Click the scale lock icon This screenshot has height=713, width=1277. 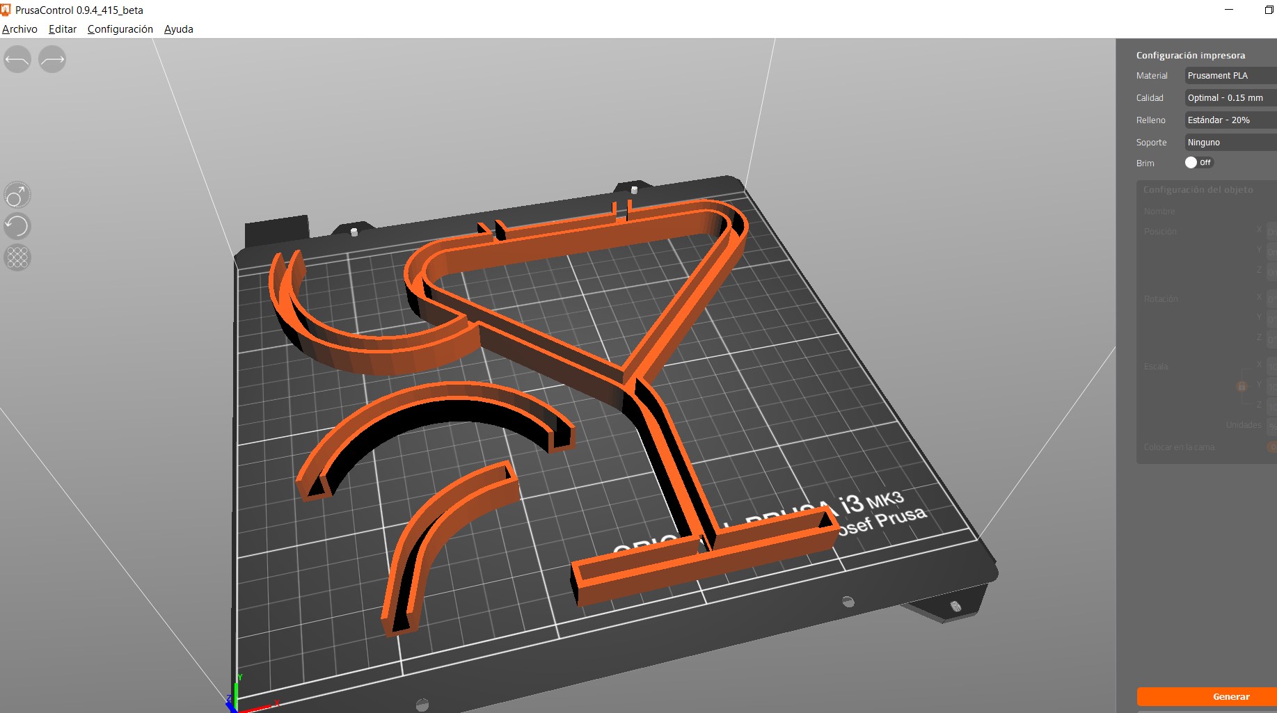1241,386
